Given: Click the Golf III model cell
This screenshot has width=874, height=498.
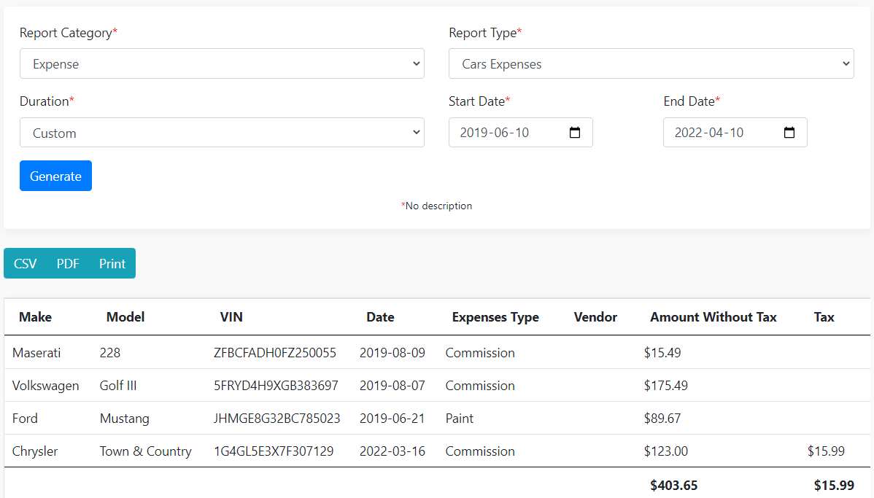Looking at the screenshot, I should click(x=118, y=386).
